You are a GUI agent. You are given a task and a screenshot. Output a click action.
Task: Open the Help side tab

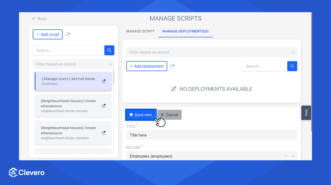pos(306,113)
